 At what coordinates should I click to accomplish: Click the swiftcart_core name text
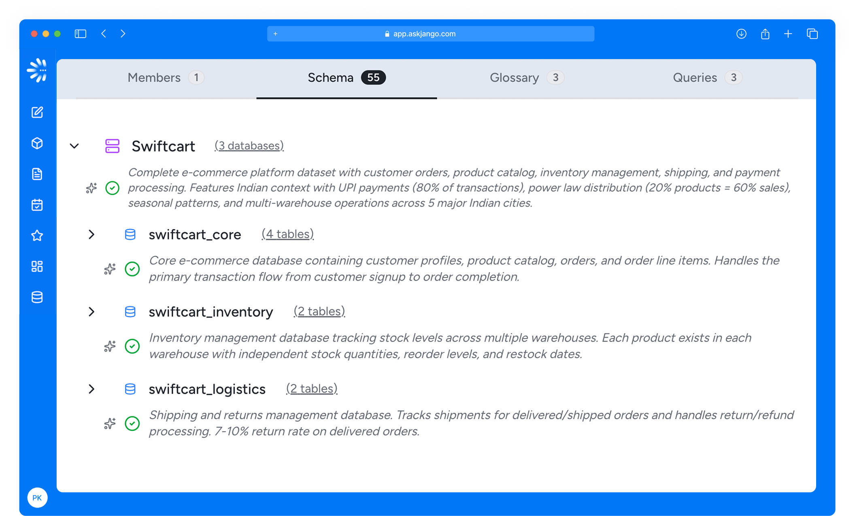pos(195,235)
